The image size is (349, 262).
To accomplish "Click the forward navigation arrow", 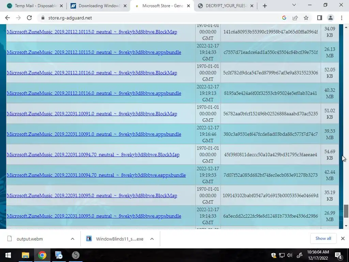I will coord(18,18).
